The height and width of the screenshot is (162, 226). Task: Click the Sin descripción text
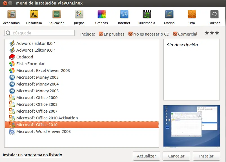pos(182,45)
